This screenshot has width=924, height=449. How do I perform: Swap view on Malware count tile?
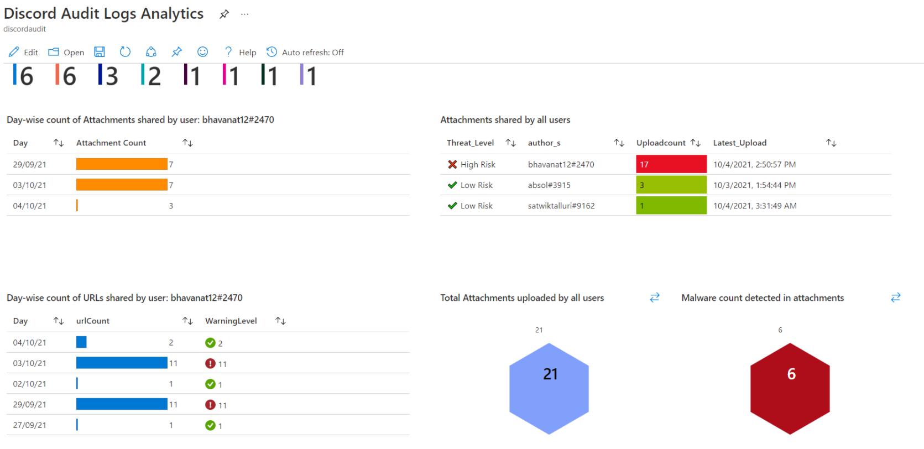pyautogui.click(x=896, y=297)
